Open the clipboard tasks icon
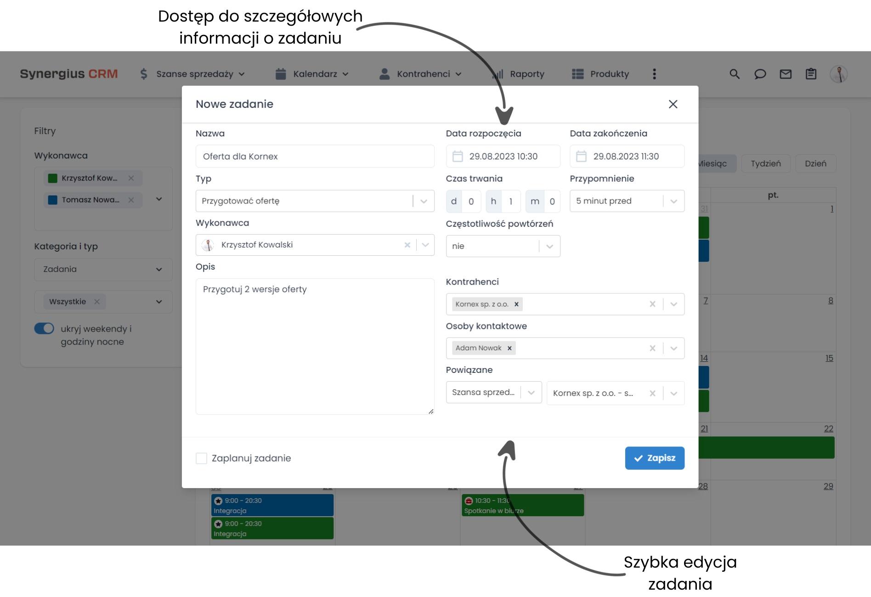The width and height of the screenshot is (871, 597). 811,74
